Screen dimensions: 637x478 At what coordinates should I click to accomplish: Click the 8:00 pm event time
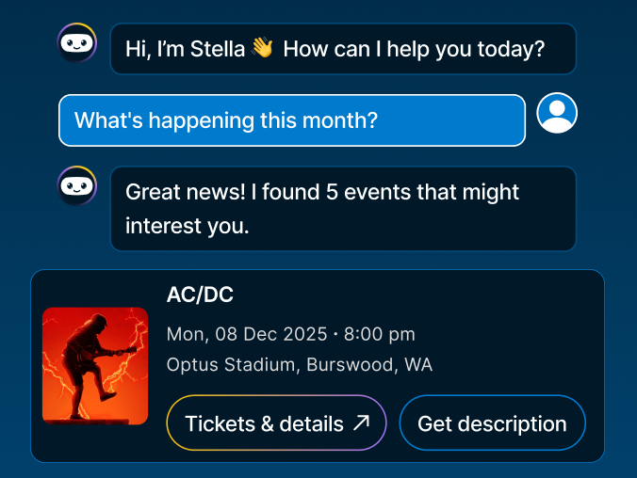(x=378, y=334)
